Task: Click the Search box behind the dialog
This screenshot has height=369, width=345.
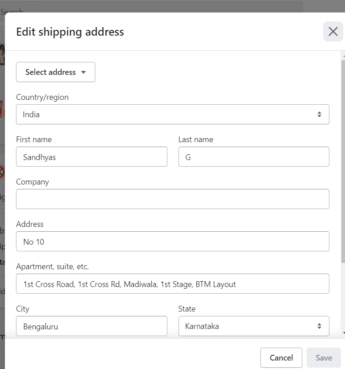Action: (151, 9)
